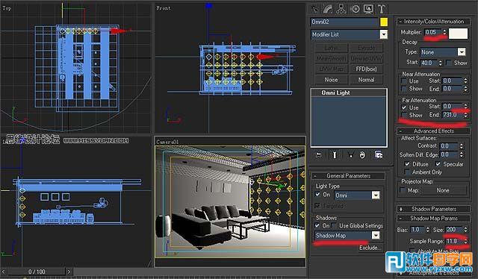The image size is (478, 279).
Task: Click the Multiplier spinner arrows
Action: click(x=444, y=32)
